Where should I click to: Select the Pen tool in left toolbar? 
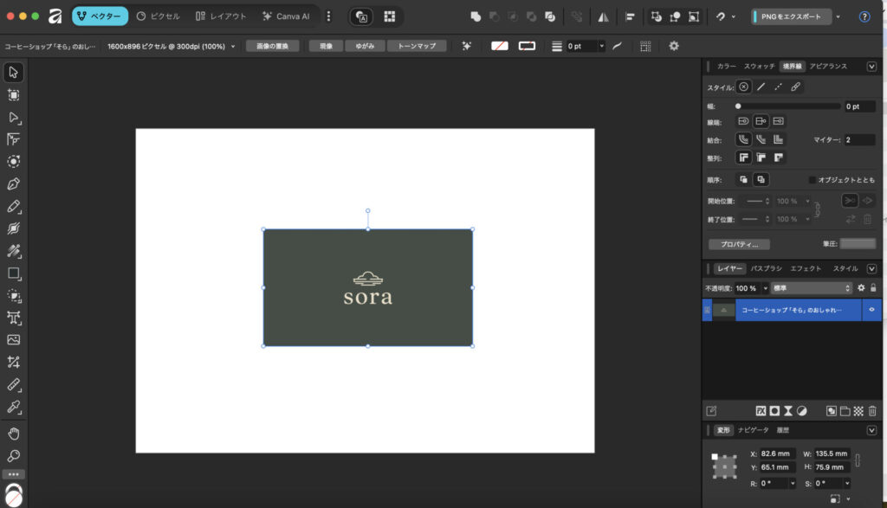click(14, 184)
